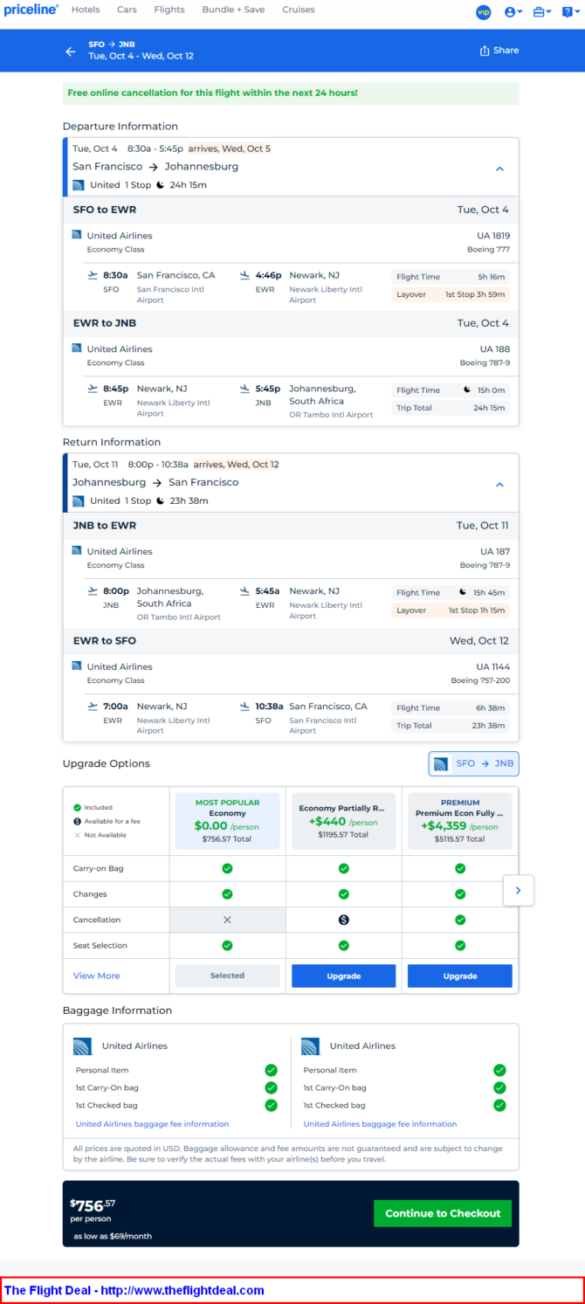Collapse the Return Information flight details
585x1304 pixels.
point(500,485)
